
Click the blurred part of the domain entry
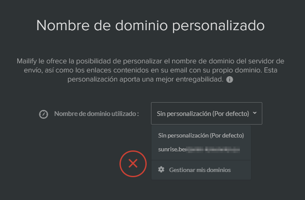[213, 150]
